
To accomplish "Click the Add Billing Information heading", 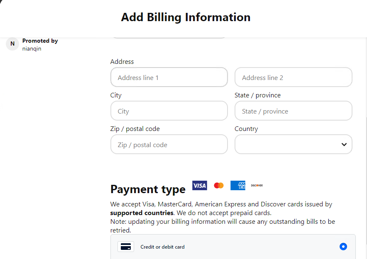I will click(x=186, y=17).
